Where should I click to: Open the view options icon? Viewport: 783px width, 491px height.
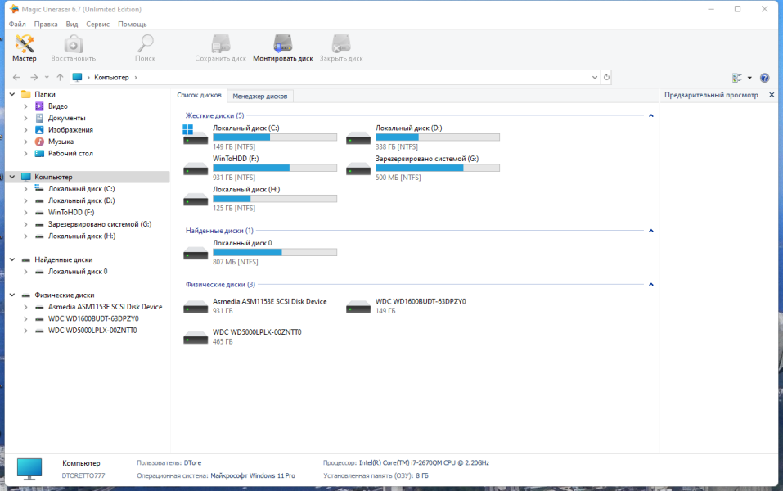(x=737, y=78)
